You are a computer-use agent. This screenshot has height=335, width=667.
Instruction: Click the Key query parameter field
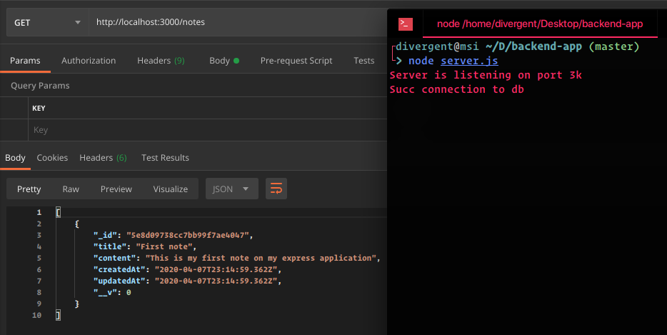208,130
